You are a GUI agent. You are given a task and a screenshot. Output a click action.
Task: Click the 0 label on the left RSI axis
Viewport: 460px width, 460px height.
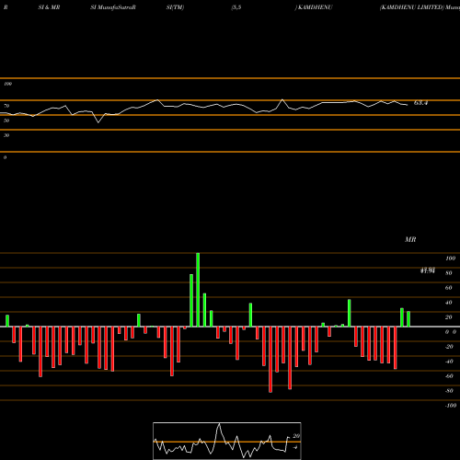[5, 157]
